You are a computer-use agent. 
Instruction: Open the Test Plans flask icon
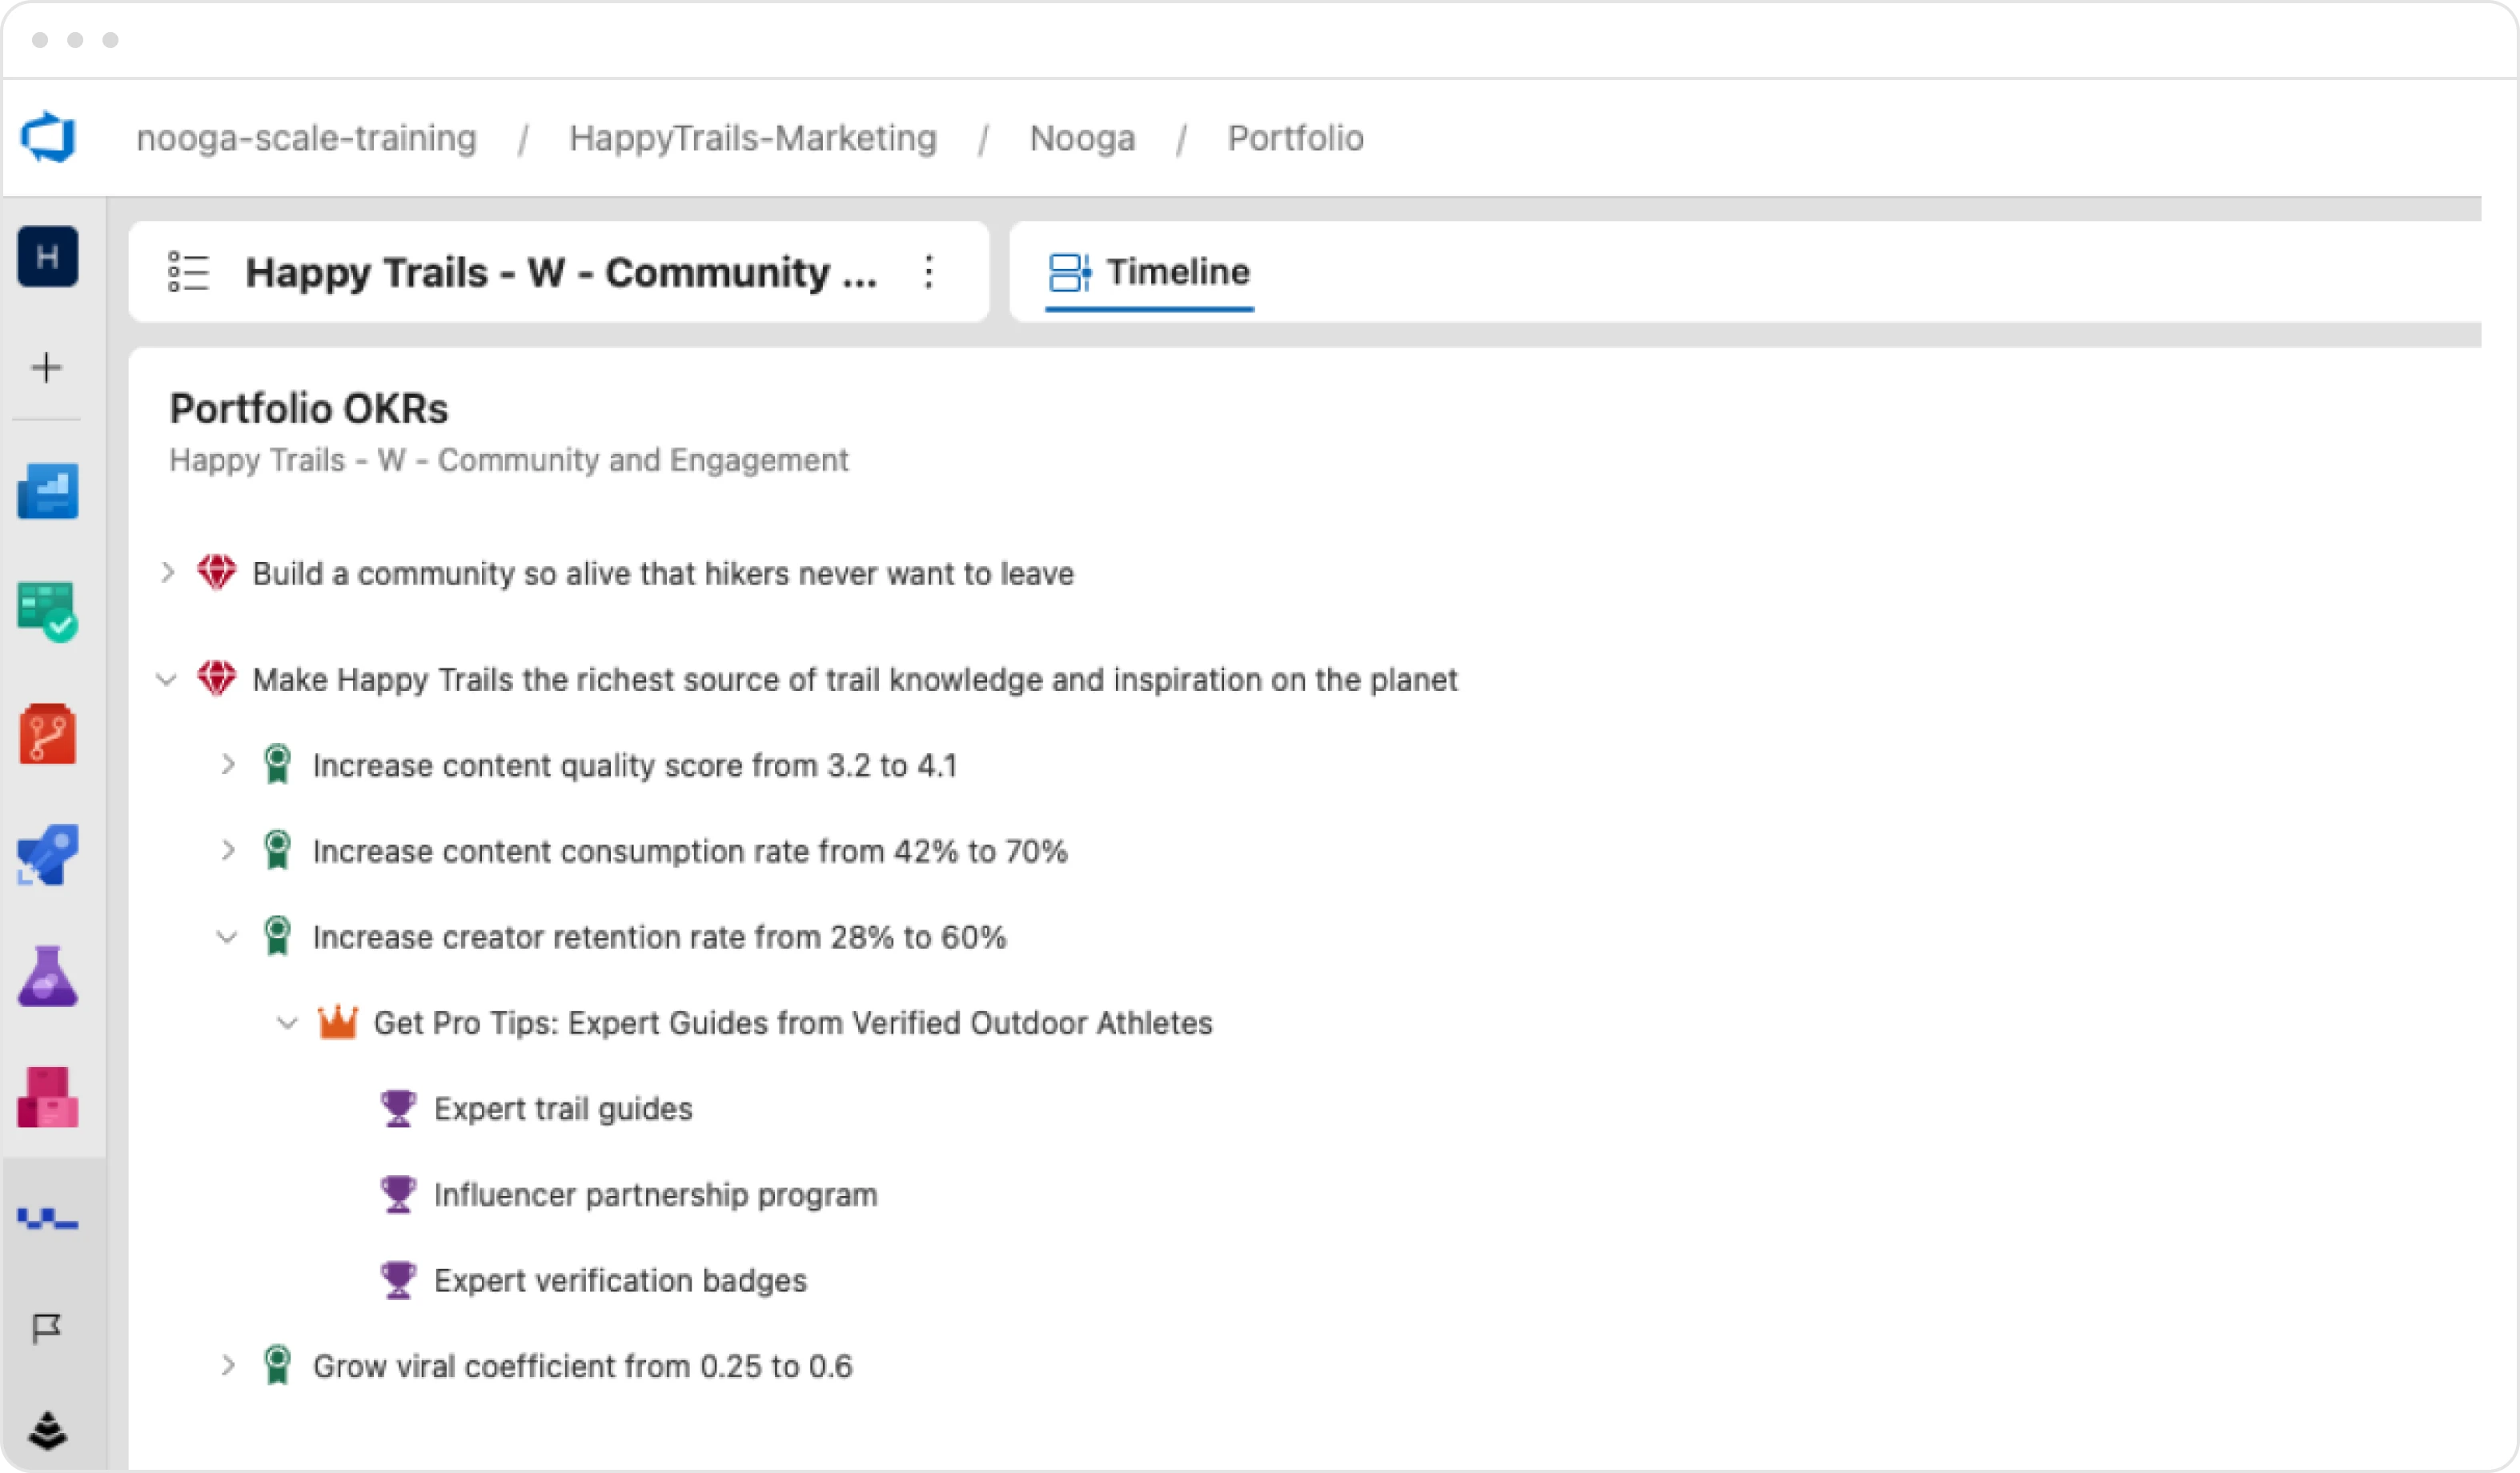tap(47, 975)
